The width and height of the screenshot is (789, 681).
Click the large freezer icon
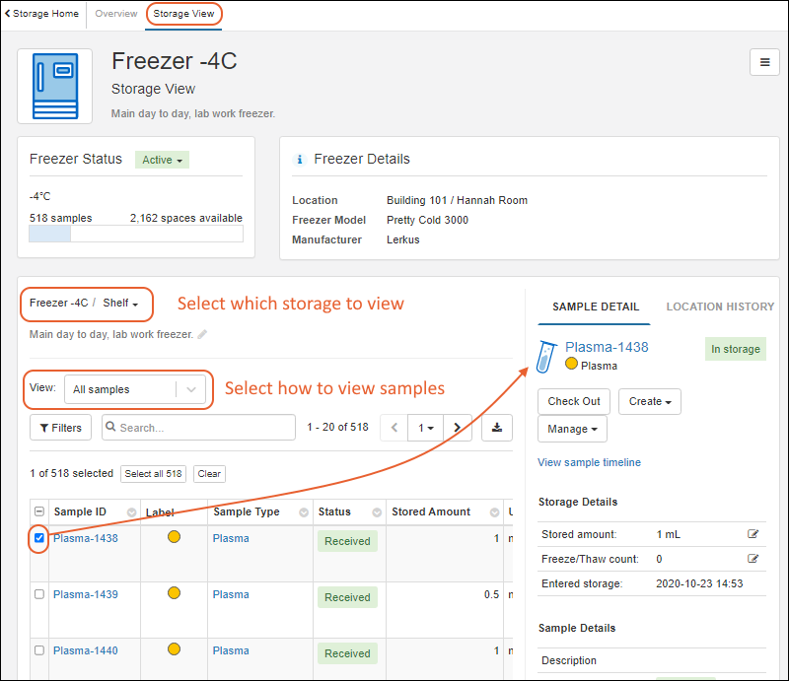pos(54,86)
